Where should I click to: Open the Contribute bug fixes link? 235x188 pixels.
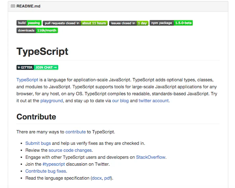(x=46, y=171)
